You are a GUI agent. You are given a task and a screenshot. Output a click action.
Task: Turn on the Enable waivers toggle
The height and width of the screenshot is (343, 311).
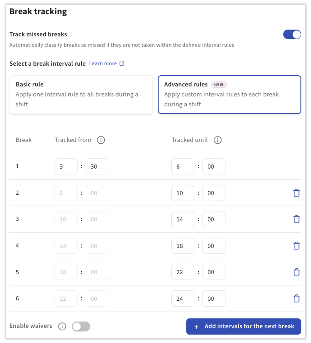[81, 326]
